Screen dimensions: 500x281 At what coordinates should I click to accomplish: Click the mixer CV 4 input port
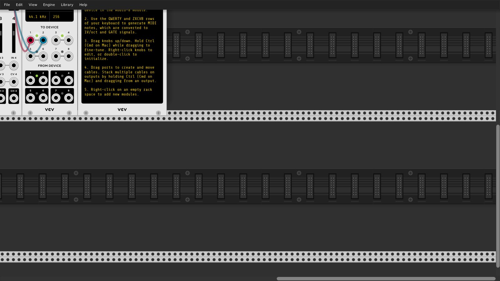[14, 82]
